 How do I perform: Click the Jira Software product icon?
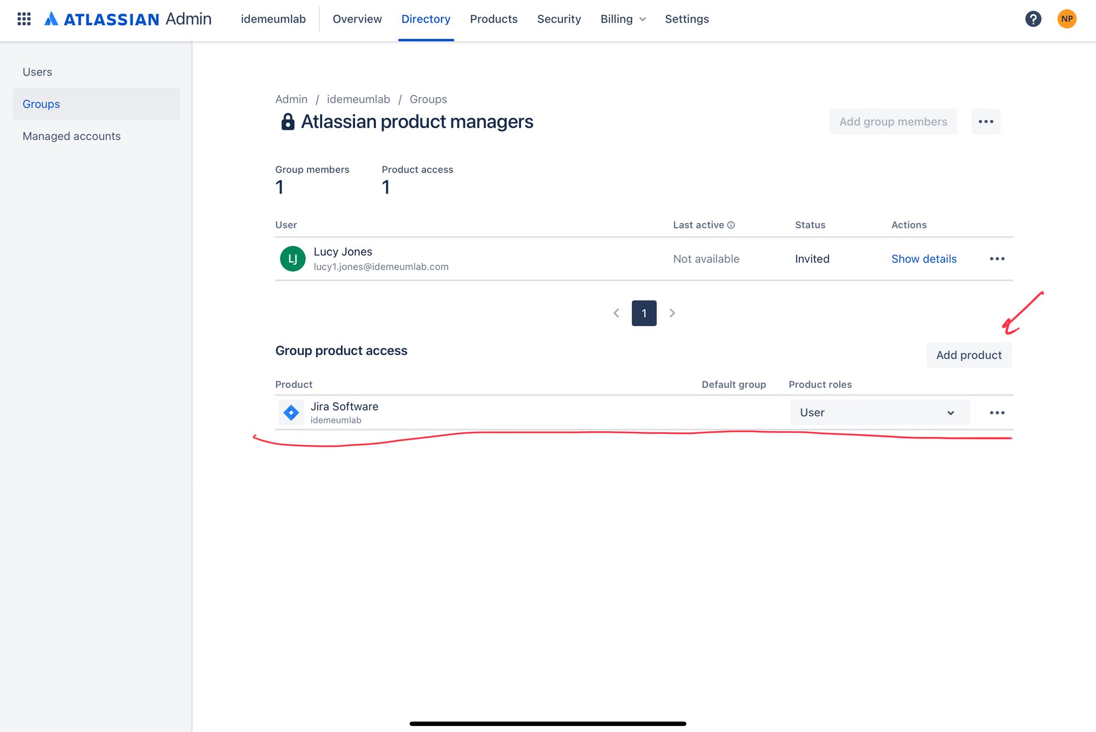[291, 413]
